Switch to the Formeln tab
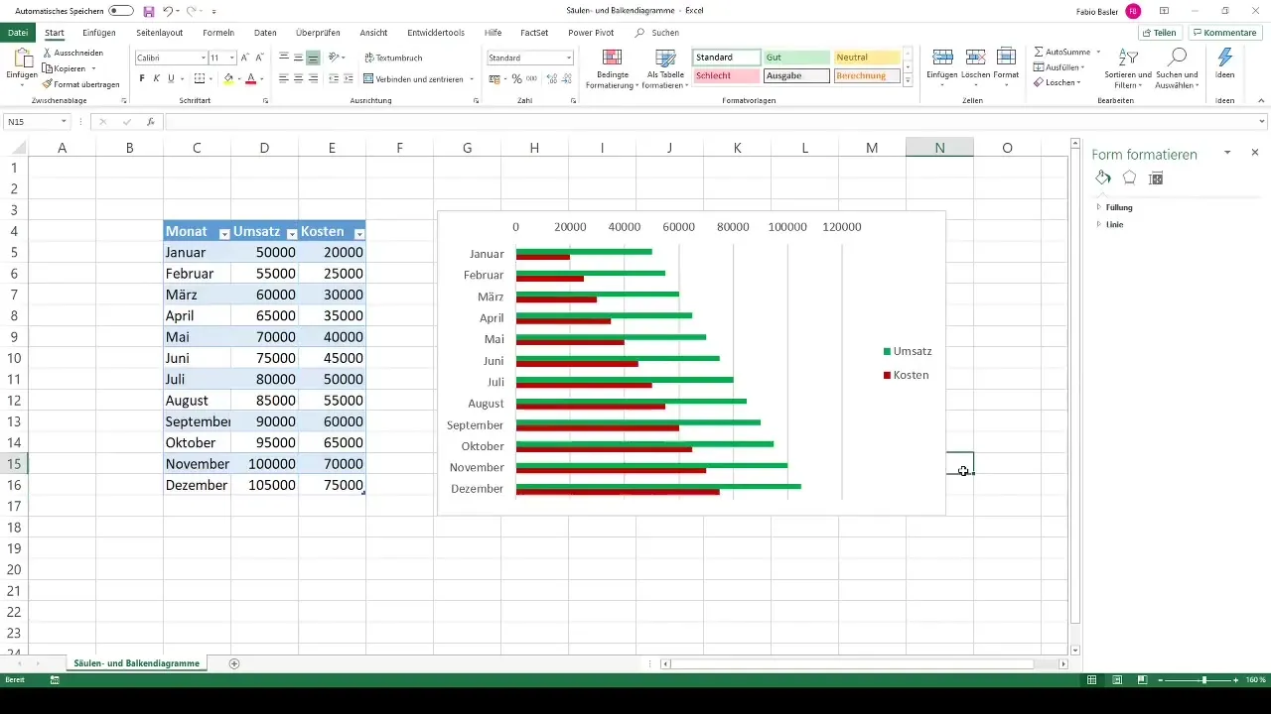Image resolution: width=1271 pixels, height=714 pixels. pyautogui.click(x=218, y=33)
